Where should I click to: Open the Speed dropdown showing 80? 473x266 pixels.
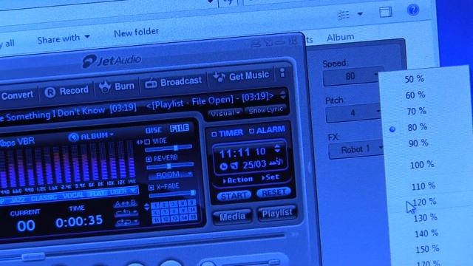click(352, 76)
